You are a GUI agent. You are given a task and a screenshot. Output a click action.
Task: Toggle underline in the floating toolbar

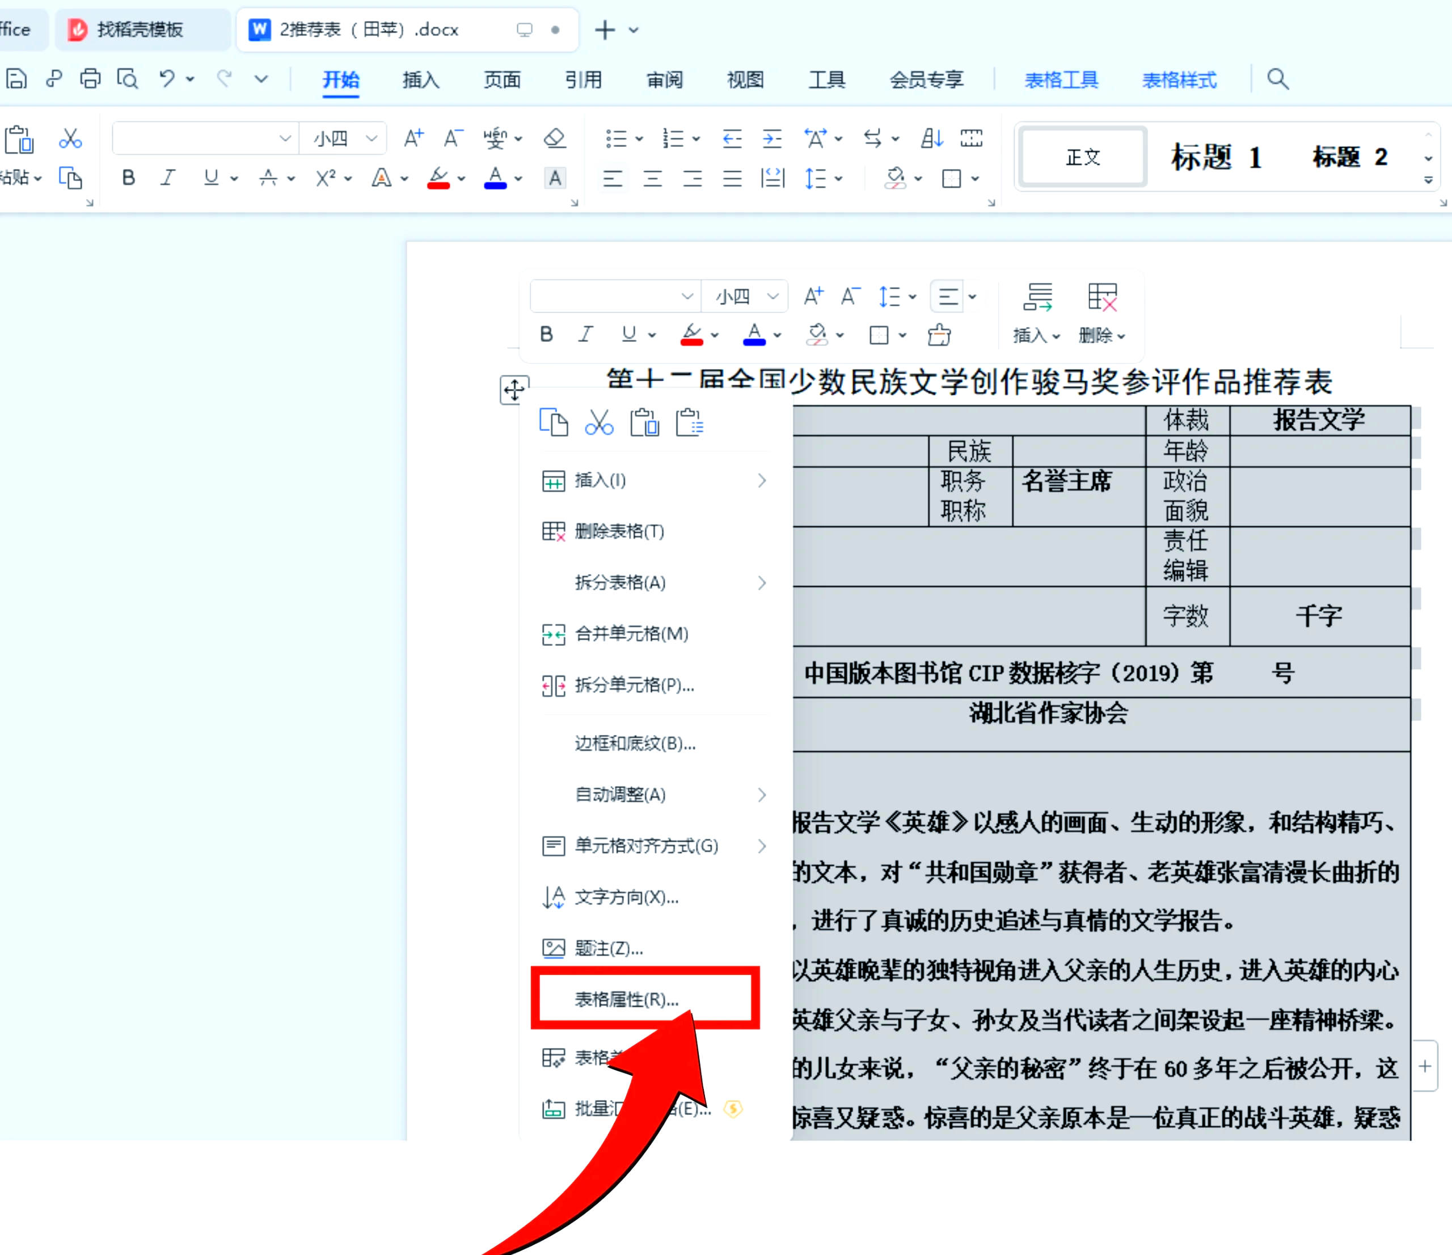tap(629, 334)
